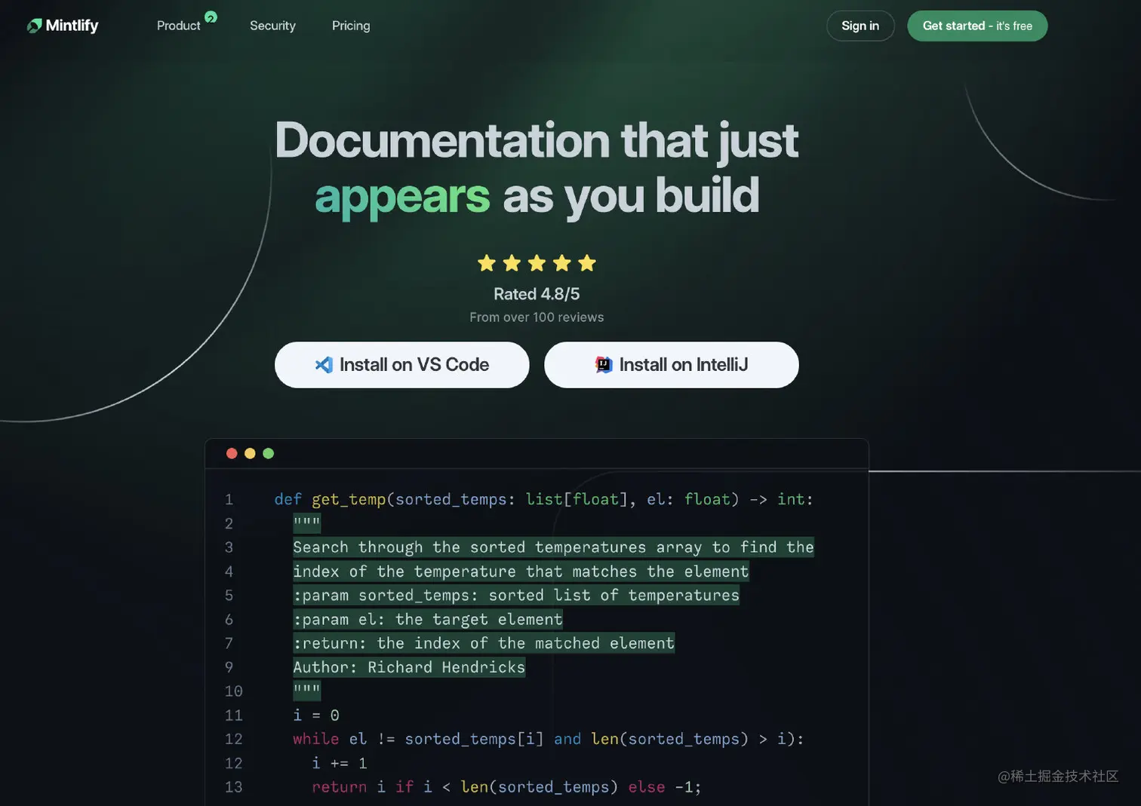Click Get started - it's free button
1141x806 pixels.
click(x=977, y=26)
